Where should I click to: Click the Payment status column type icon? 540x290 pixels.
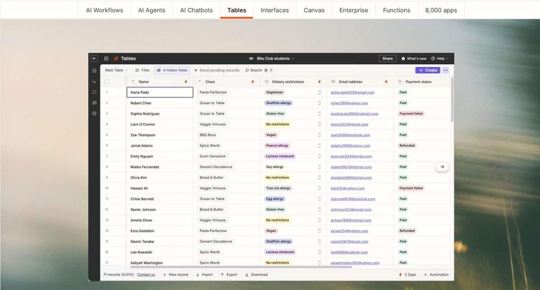tap(400, 82)
